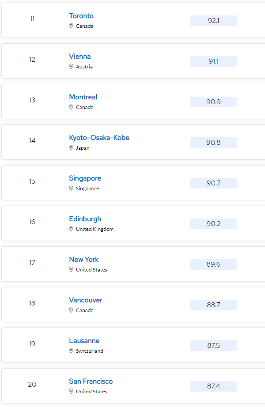Select the 89.6 score badge

tap(213, 264)
